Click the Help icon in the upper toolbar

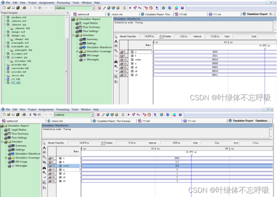182,8
